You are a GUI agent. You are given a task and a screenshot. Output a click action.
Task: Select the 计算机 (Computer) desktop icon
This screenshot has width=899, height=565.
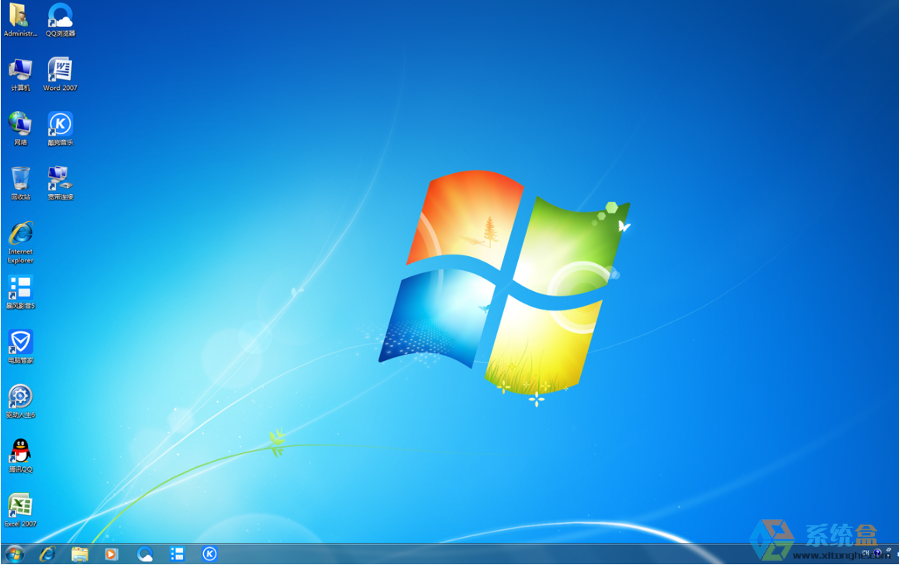point(20,74)
